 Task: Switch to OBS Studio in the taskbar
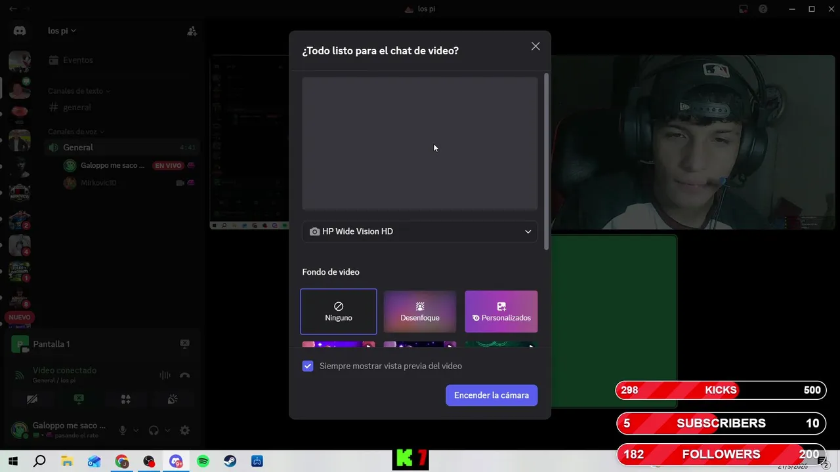click(x=149, y=462)
